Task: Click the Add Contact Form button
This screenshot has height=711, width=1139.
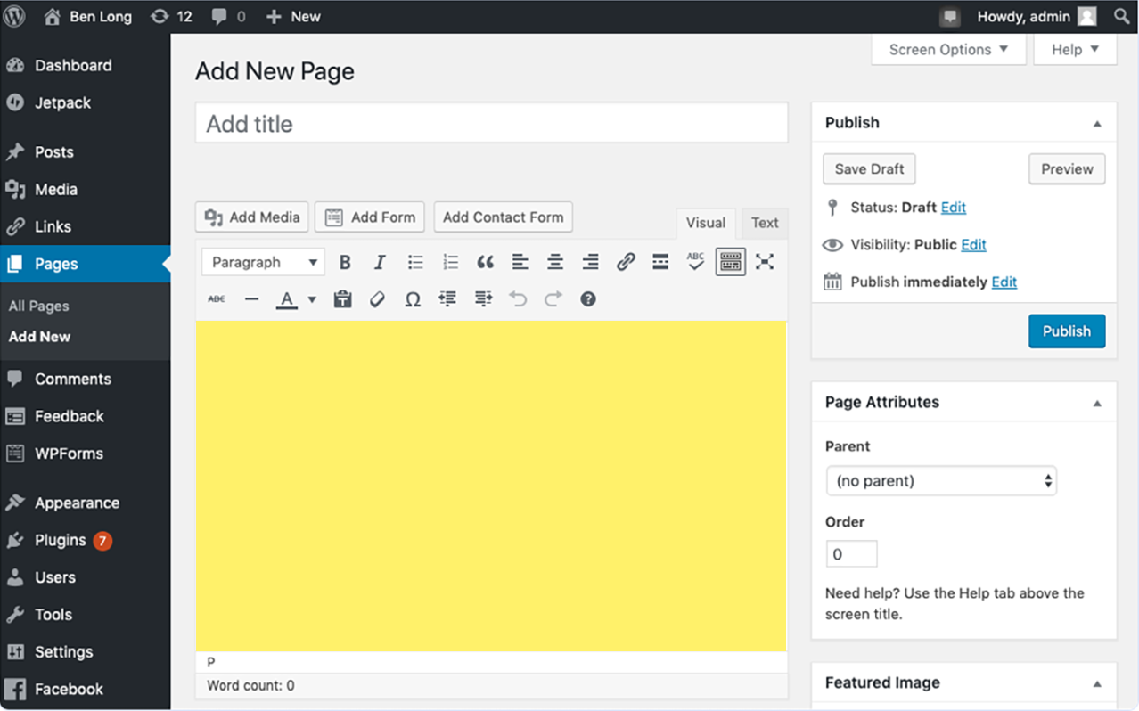Action: click(x=504, y=217)
